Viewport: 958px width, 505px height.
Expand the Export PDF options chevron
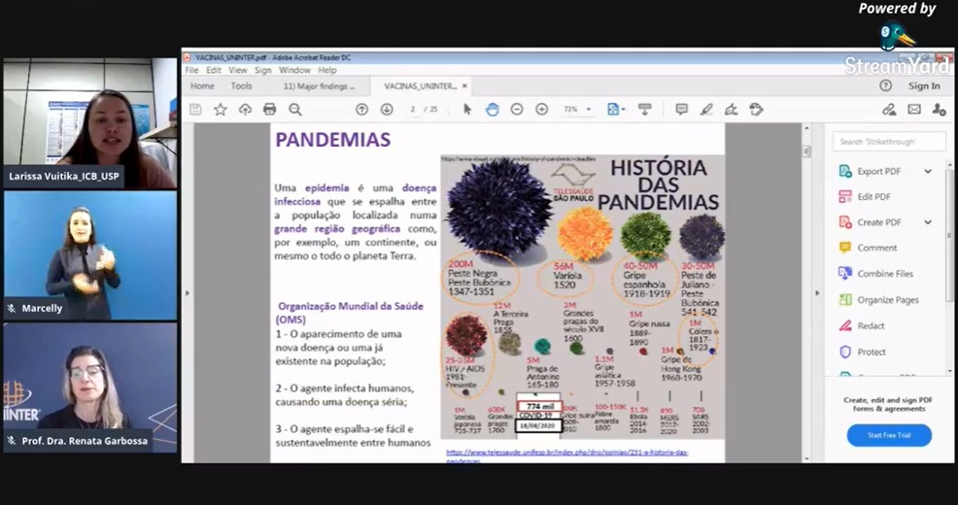928,172
